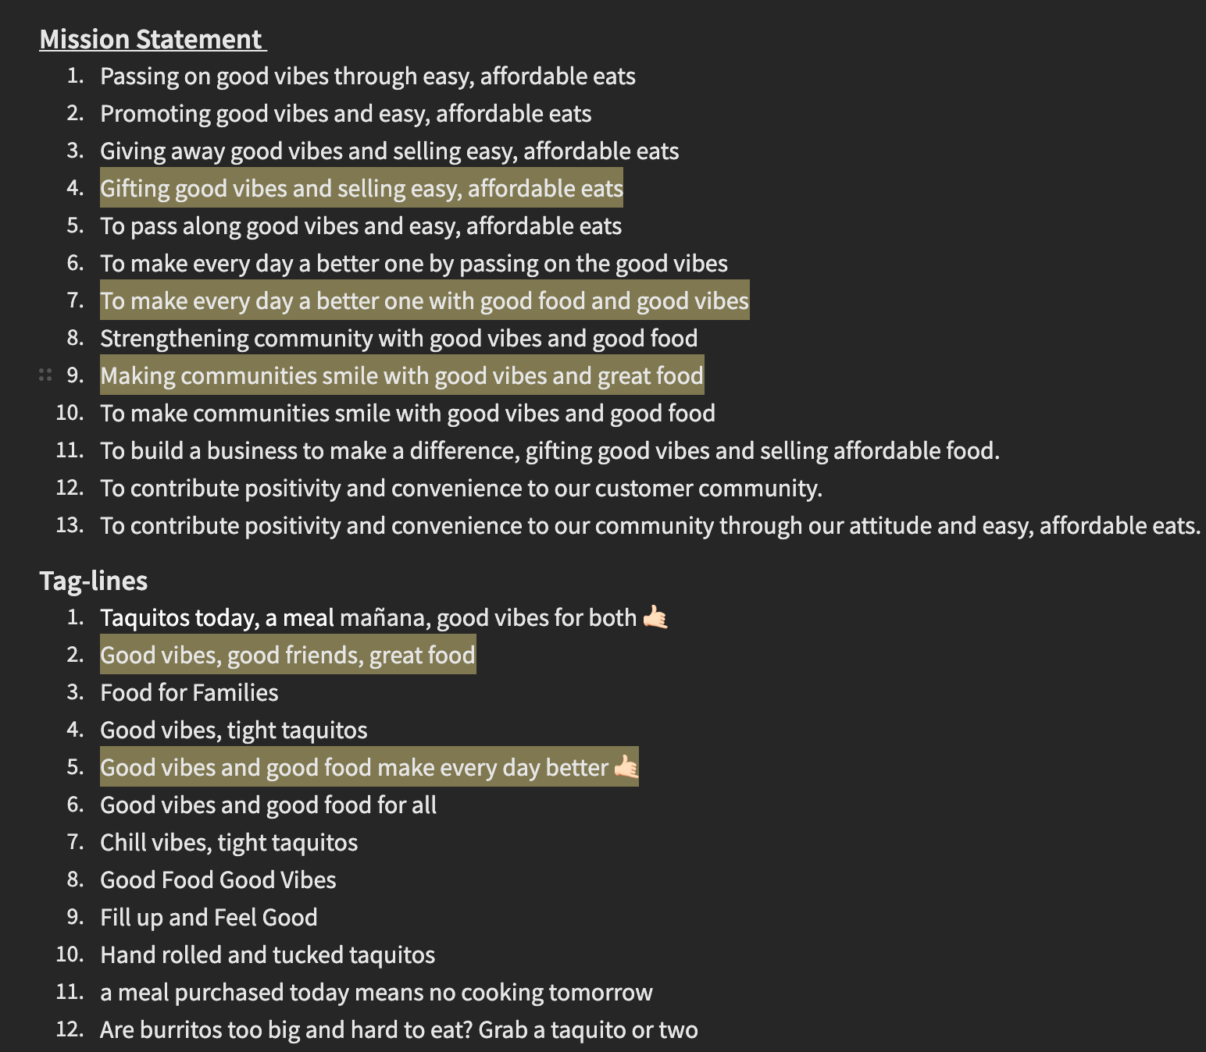Click 'To build a business to make a difference' line

pos(549,451)
